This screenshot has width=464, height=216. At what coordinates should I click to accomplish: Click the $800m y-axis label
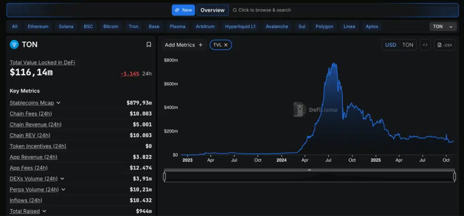point(171,60)
